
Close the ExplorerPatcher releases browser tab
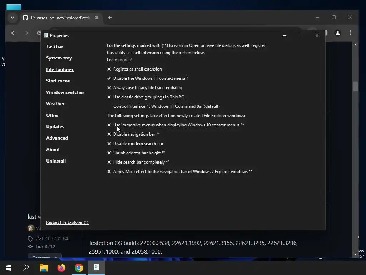[x=97, y=18]
